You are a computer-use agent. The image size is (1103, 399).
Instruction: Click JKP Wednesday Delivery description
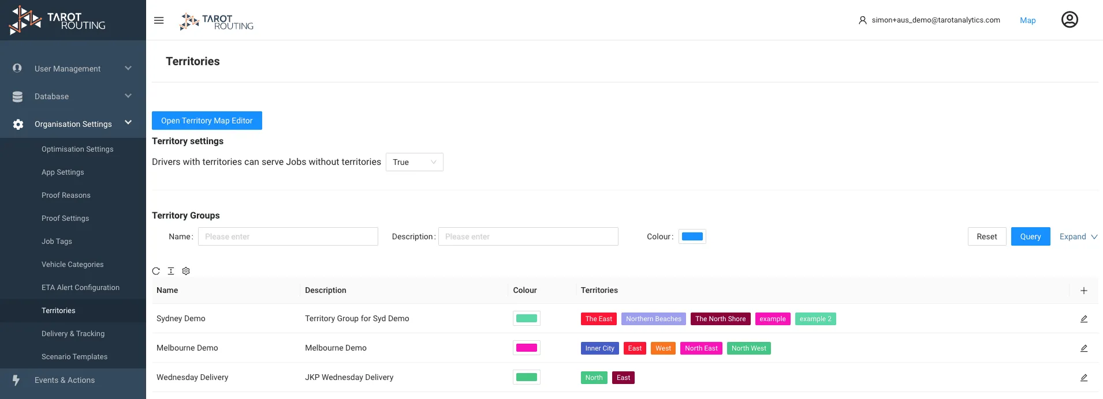click(349, 377)
